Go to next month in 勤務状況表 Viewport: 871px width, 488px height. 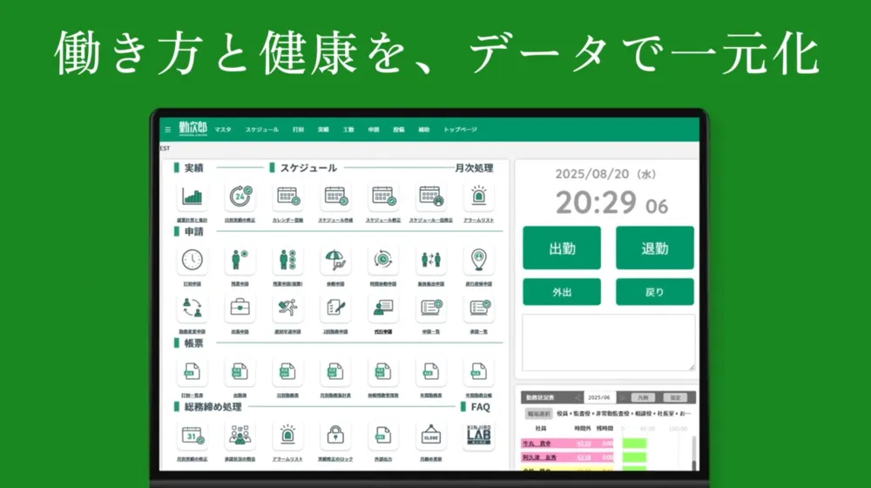623,398
